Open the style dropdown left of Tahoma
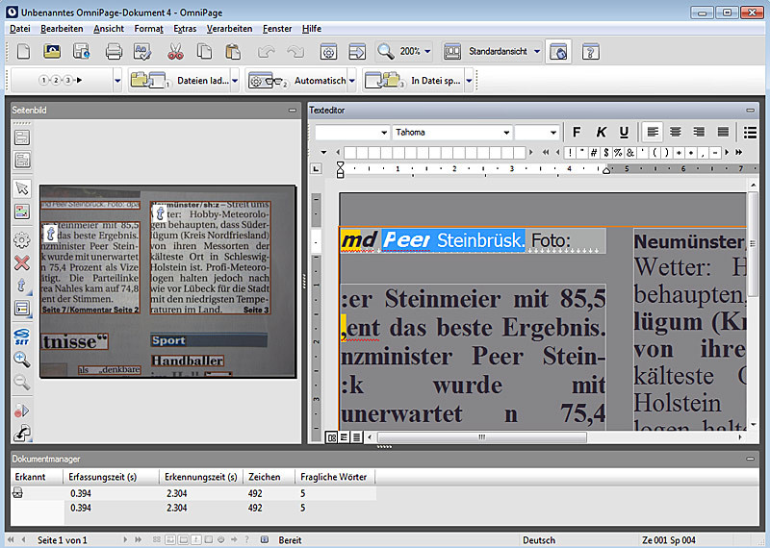Viewport: 770px width, 548px height. 384,133
